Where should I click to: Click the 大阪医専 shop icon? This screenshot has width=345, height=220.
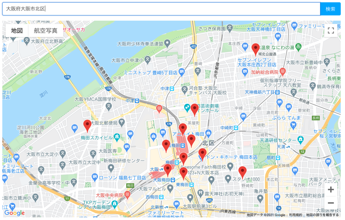coord(127,147)
